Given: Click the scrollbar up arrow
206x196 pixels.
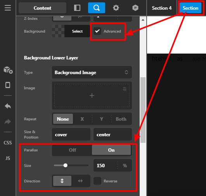Looking at the screenshot, I should [x=143, y=20].
